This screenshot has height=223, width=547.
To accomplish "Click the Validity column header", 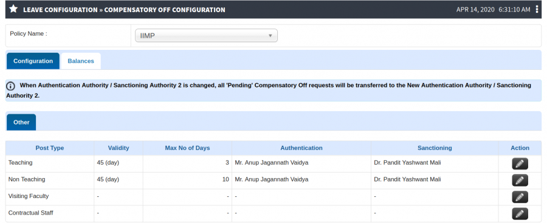I will tap(119, 148).
